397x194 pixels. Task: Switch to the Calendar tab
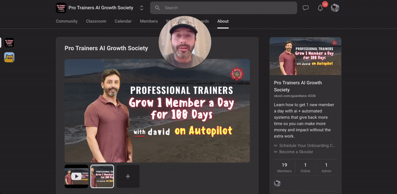[123, 21]
